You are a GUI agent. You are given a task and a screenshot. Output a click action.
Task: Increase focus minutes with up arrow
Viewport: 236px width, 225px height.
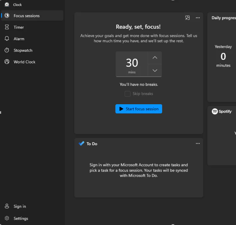155,58
